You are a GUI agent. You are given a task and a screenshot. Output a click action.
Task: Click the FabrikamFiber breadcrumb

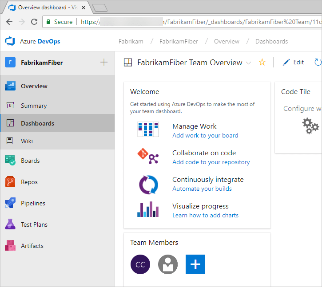tap(179, 41)
